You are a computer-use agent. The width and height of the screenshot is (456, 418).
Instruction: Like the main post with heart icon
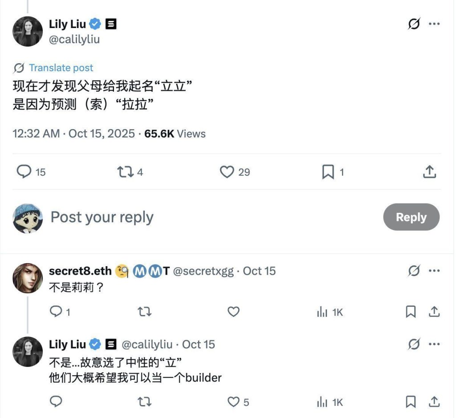pos(227,172)
